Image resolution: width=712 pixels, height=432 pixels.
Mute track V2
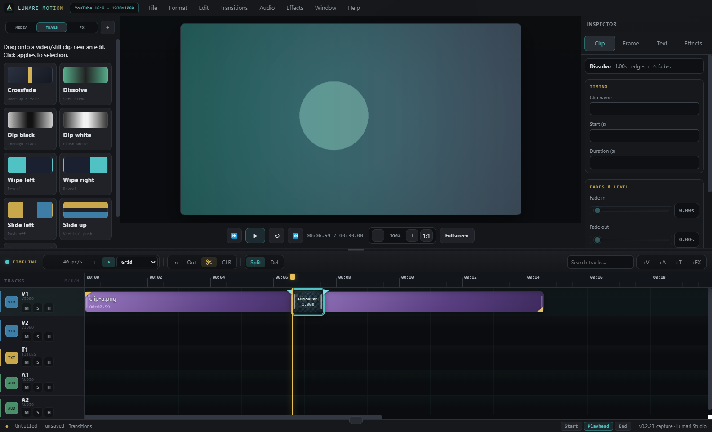pyautogui.click(x=27, y=337)
